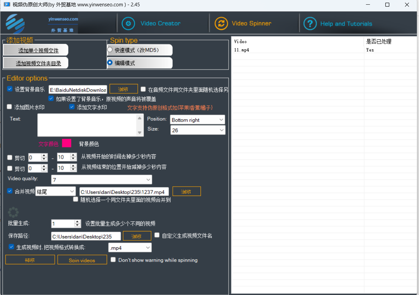Pick the pink text color swatch
Viewport: 419px width, 295px height.
(x=67, y=143)
